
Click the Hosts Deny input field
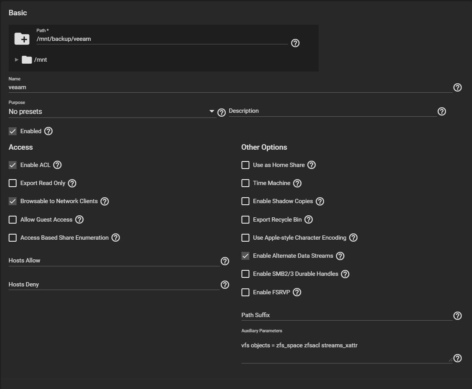114,284
